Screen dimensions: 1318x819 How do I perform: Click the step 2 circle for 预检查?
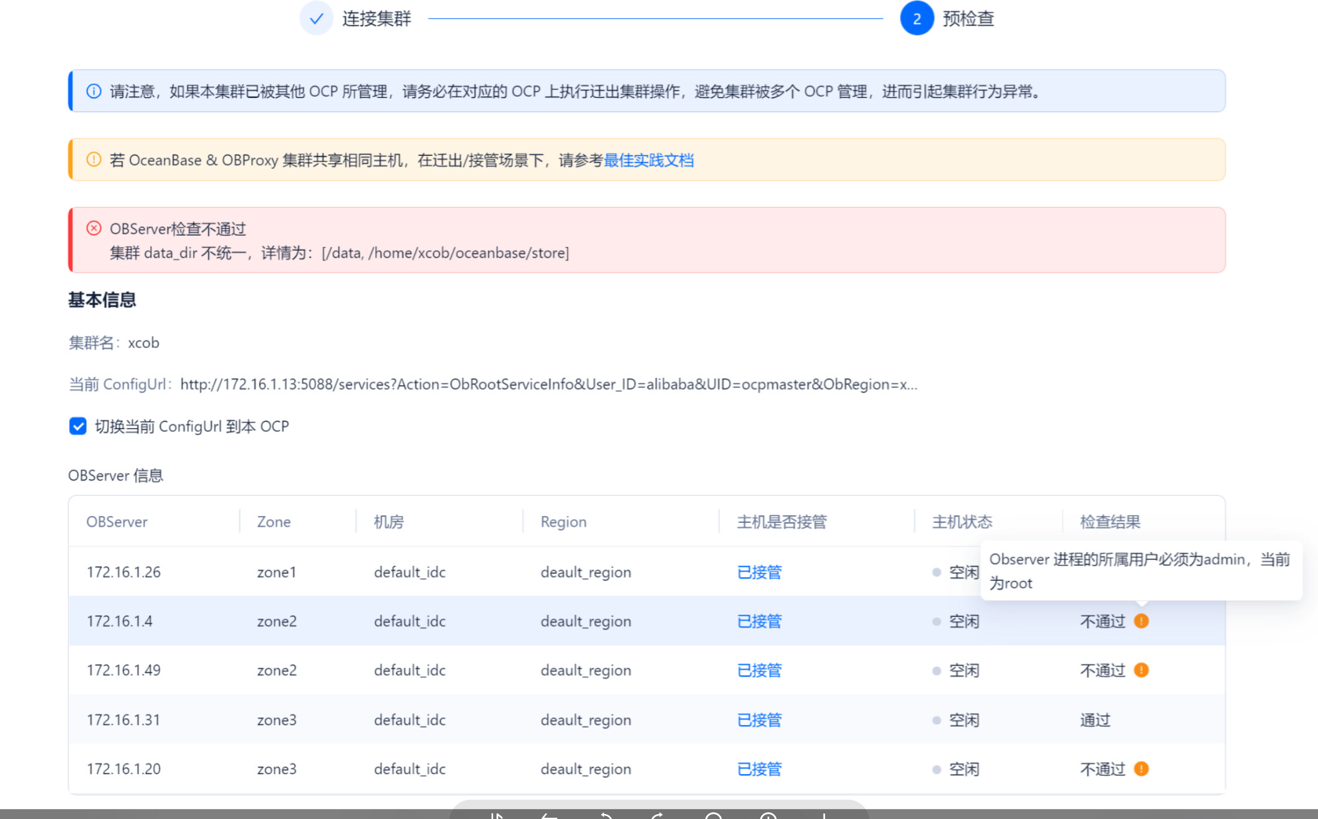[x=916, y=19]
